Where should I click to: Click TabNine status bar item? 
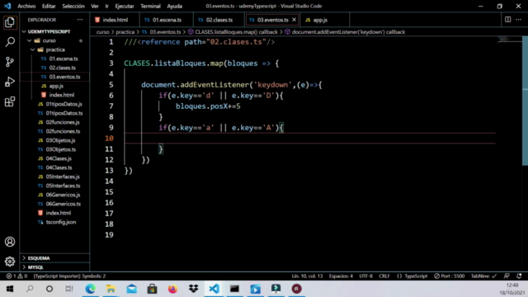pos(483,276)
